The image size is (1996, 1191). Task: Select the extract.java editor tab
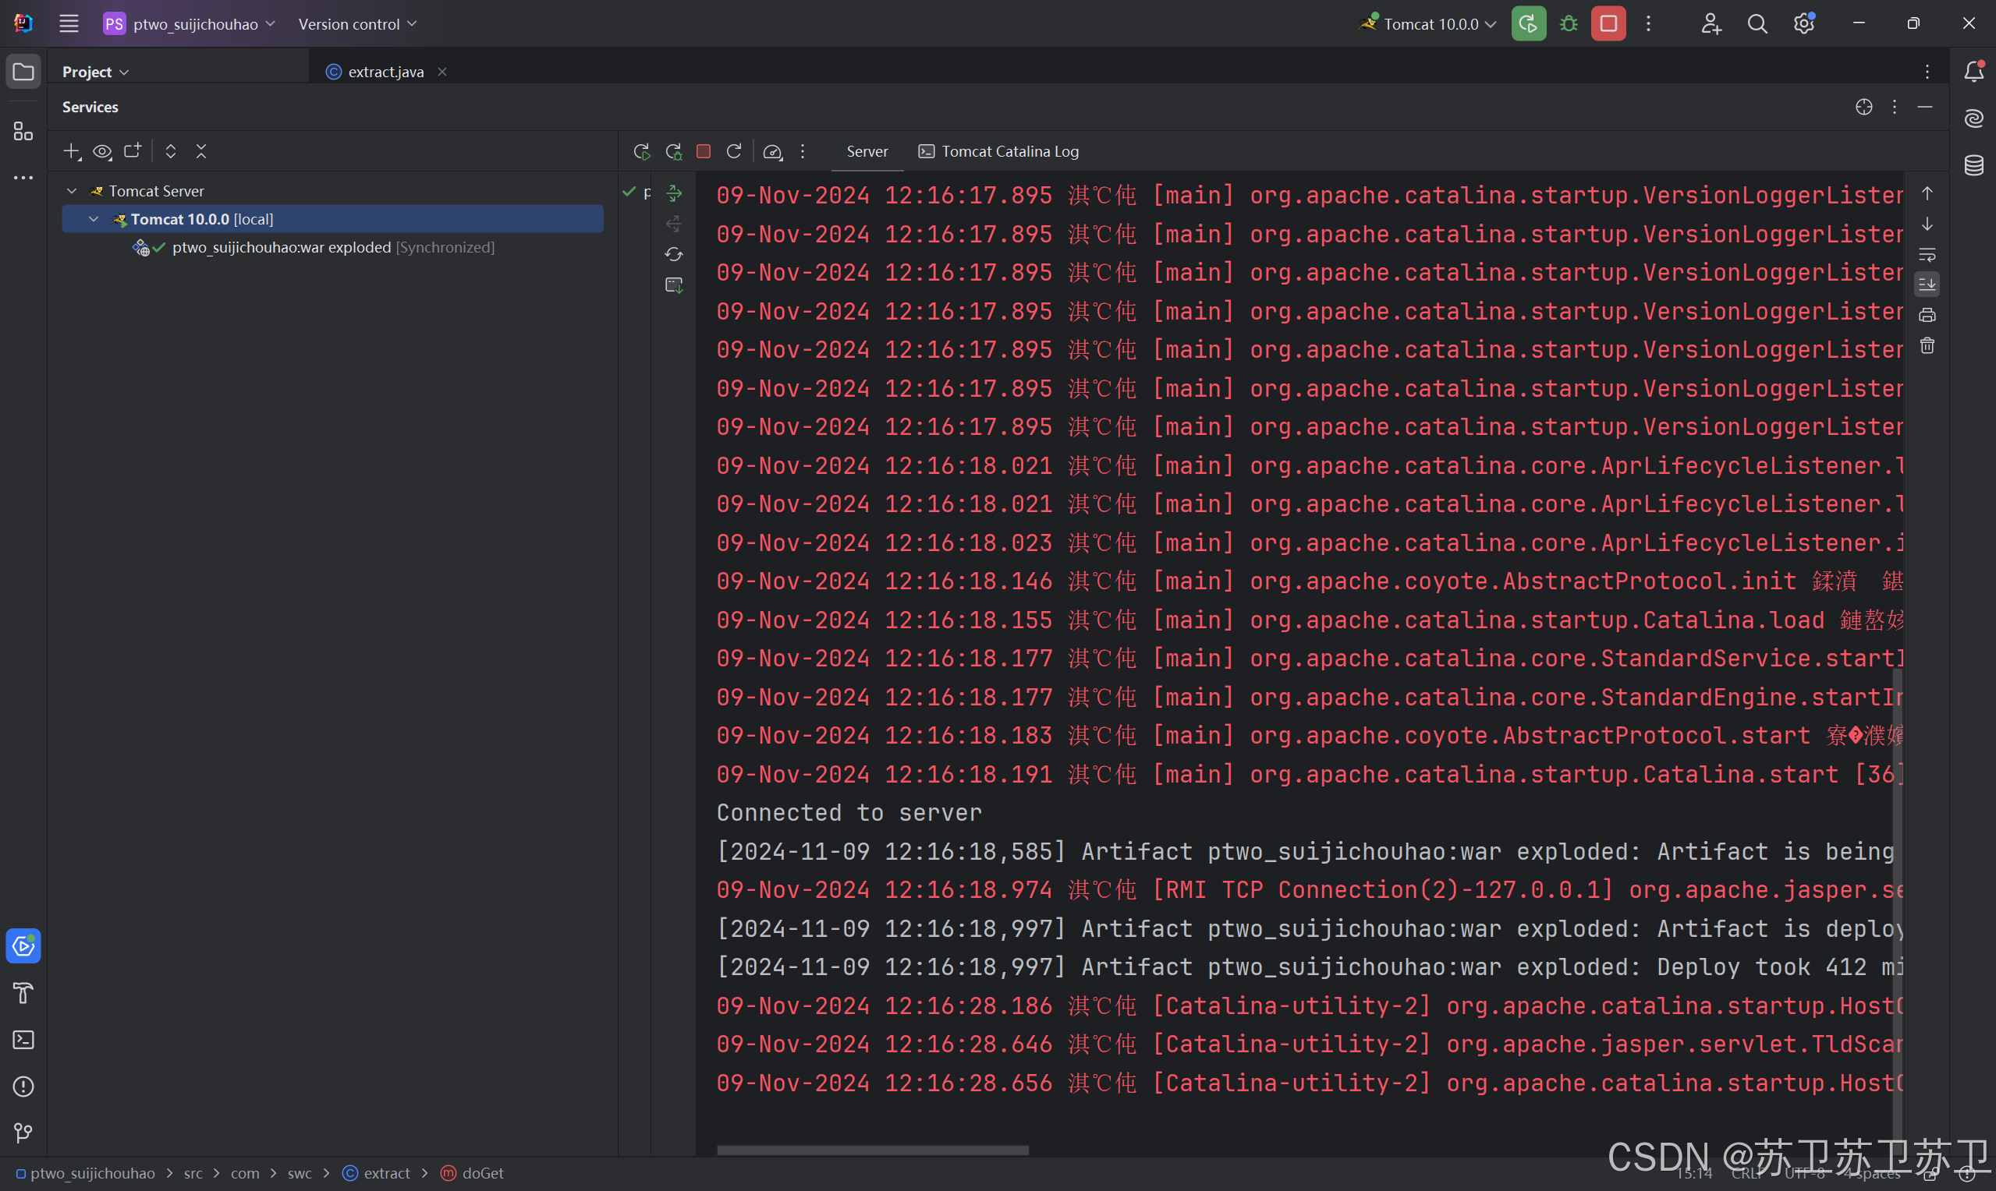point(385,72)
